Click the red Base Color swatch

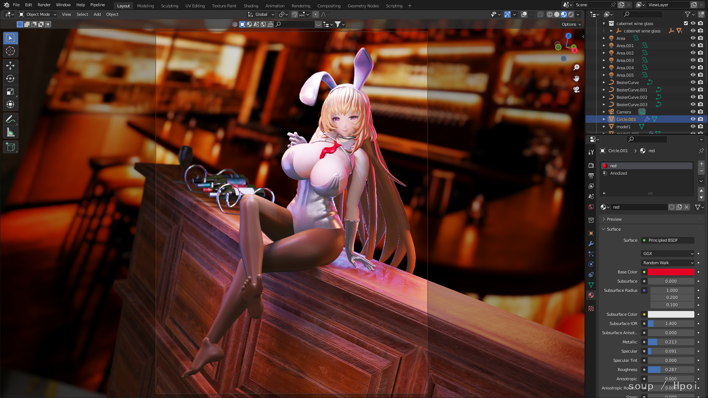point(671,272)
